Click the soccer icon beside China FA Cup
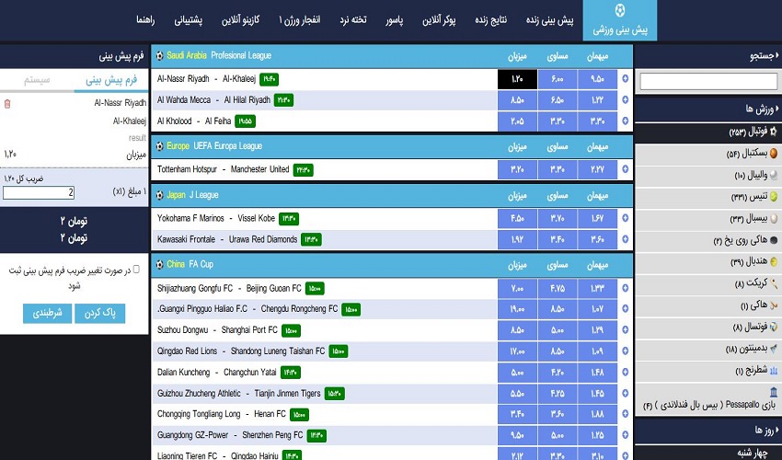This screenshot has height=460, width=782. point(159,264)
